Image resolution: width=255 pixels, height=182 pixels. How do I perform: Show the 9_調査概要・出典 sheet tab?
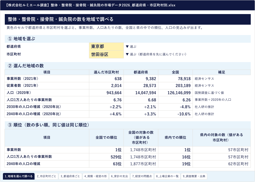pos(194,176)
